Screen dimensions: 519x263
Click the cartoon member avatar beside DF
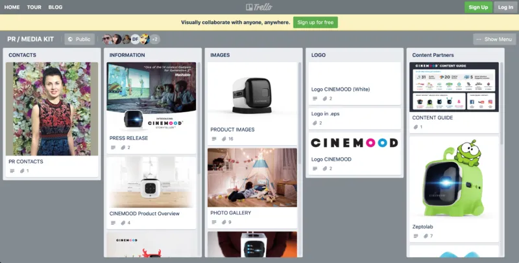click(x=145, y=39)
